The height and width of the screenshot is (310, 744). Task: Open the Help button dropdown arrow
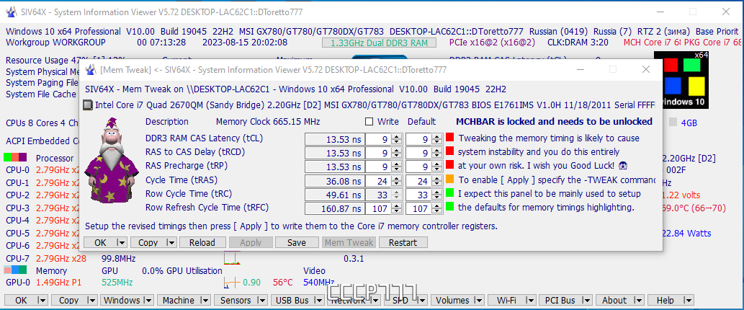(x=688, y=300)
